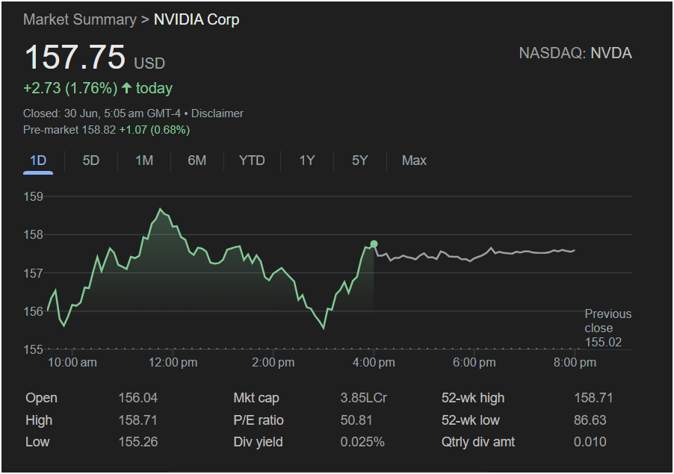
Task: Click the NVIDIA Corp title text
Action: point(197,19)
